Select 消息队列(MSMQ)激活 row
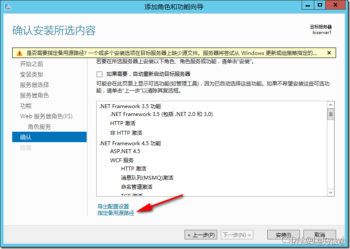Screen dimensions: 350x249 147,177
